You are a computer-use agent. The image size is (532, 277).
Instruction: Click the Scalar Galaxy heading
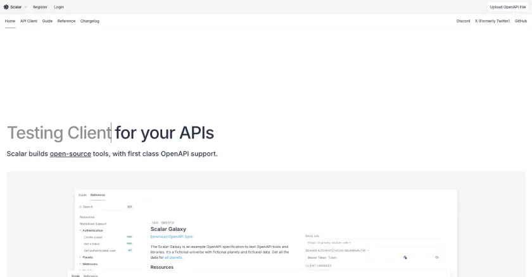[x=168, y=230]
